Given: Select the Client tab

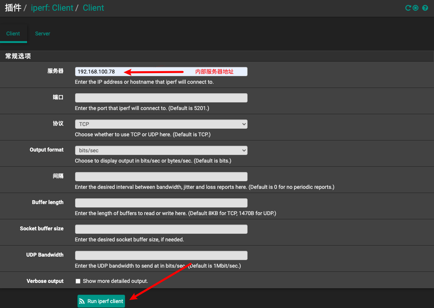Looking at the screenshot, I should click(x=13, y=34).
